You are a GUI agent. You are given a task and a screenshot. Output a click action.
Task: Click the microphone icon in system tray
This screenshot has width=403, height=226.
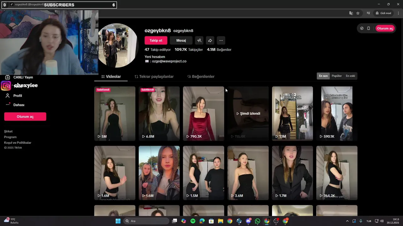361,221
